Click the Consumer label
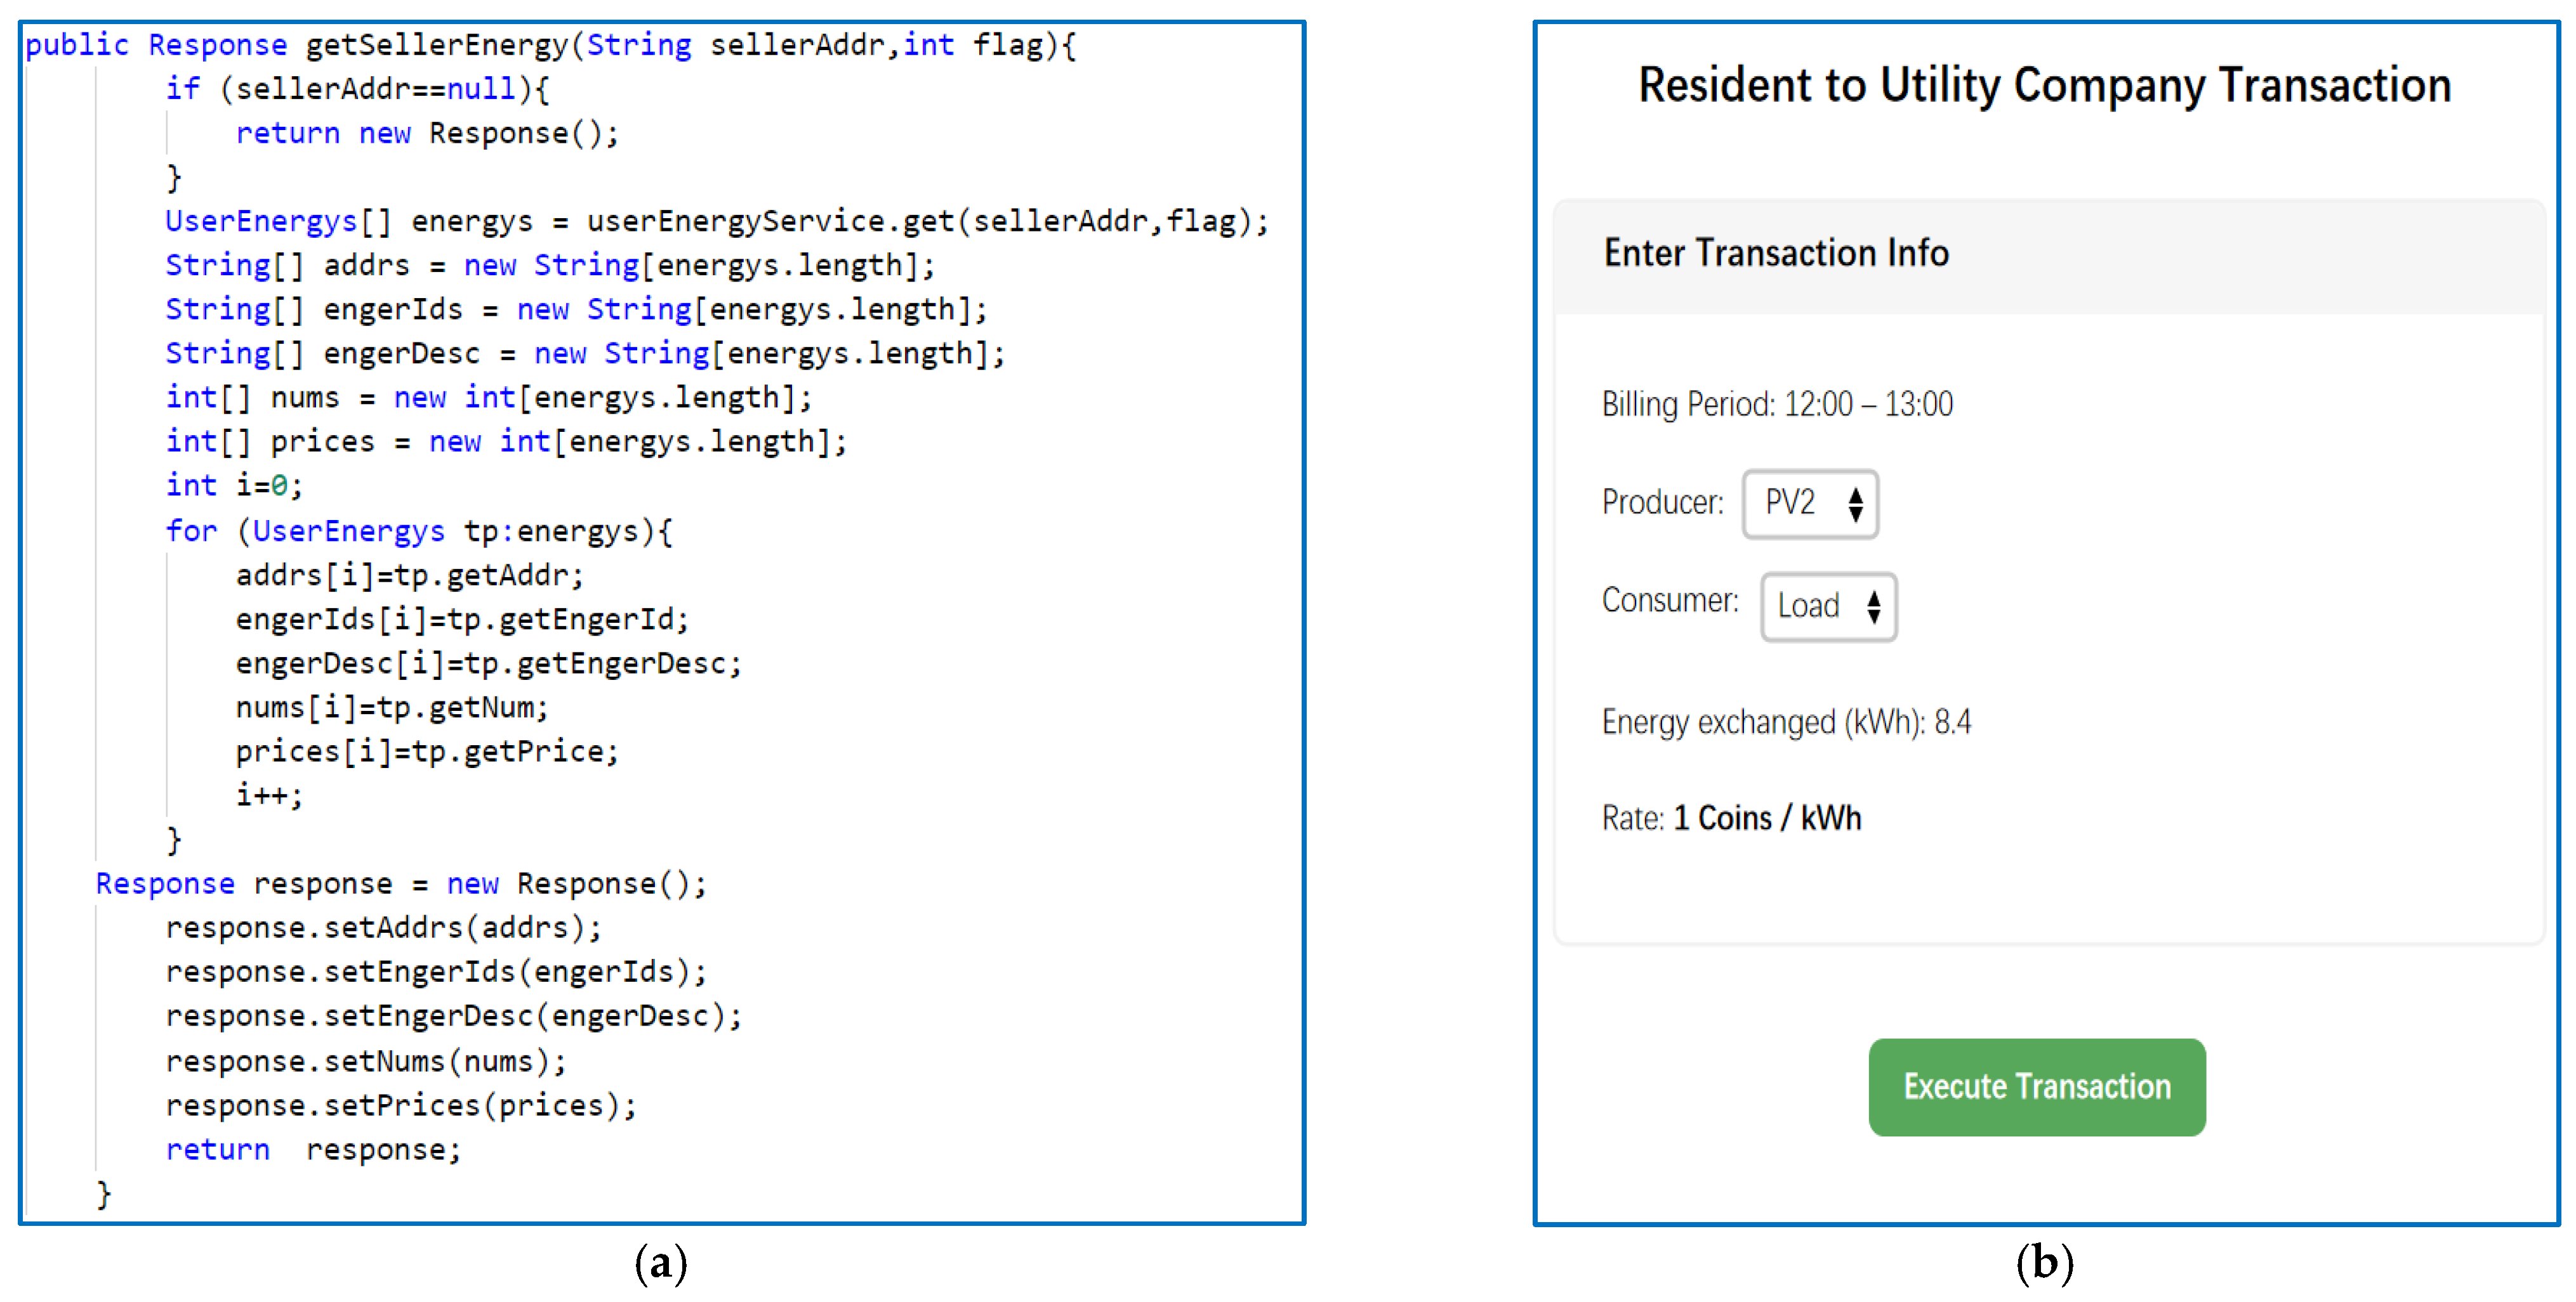This screenshot has width=2576, height=1302. coord(1669,599)
